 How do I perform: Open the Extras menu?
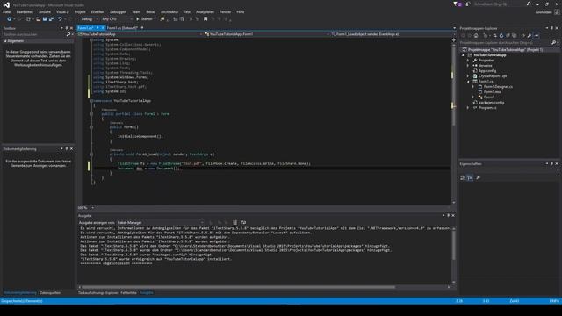pyautogui.click(x=150, y=11)
